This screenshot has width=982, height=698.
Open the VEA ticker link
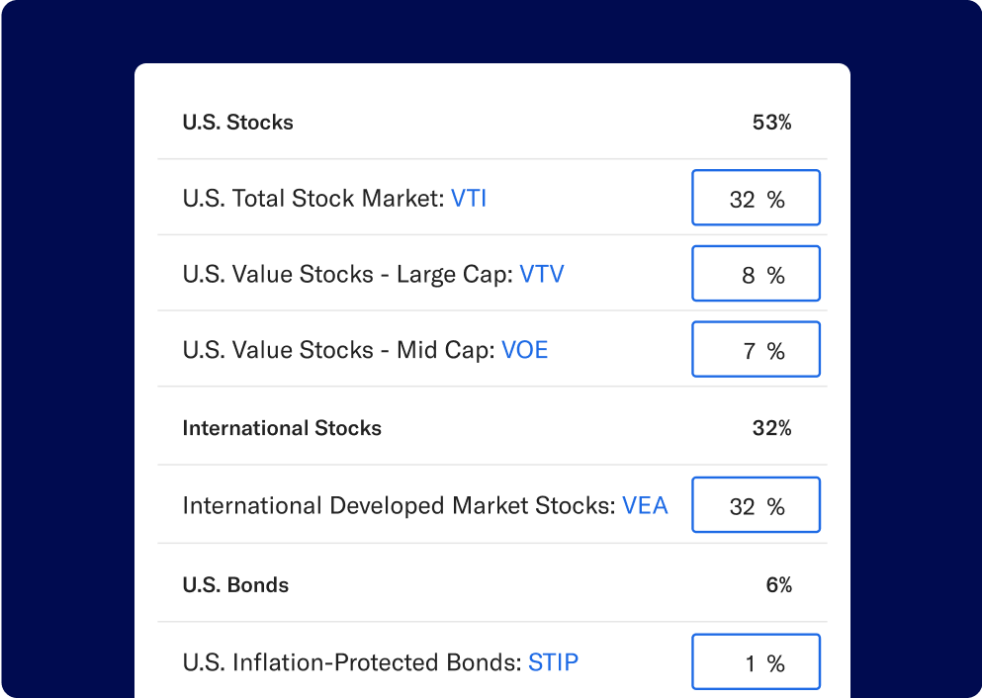(x=645, y=504)
